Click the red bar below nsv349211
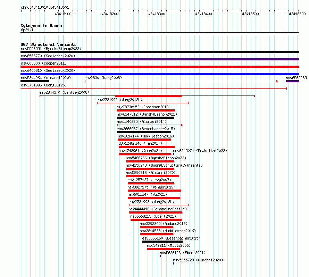This screenshot has height=277, width=309. tap(164, 249)
